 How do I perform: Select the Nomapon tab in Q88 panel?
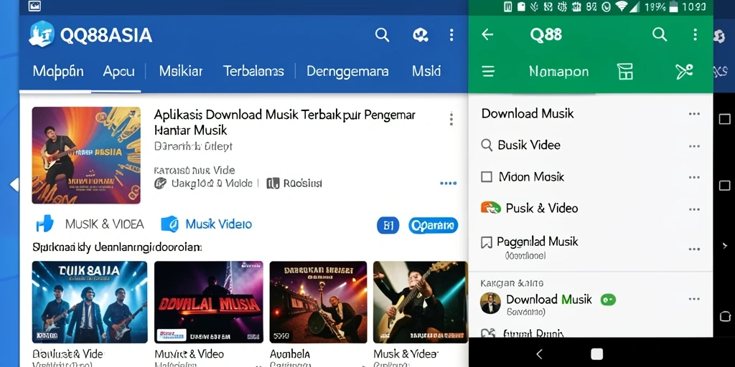[558, 72]
